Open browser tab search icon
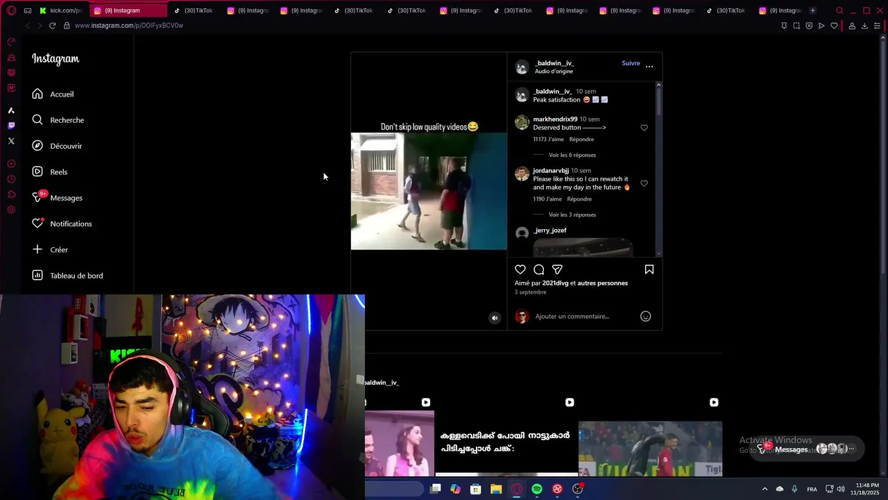 (x=839, y=10)
